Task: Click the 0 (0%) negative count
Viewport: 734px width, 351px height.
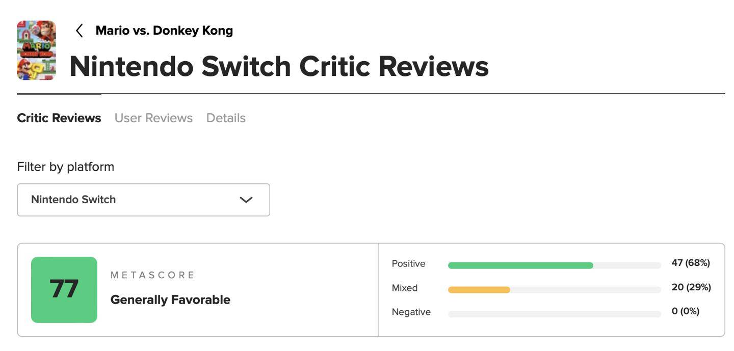Action: point(686,311)
